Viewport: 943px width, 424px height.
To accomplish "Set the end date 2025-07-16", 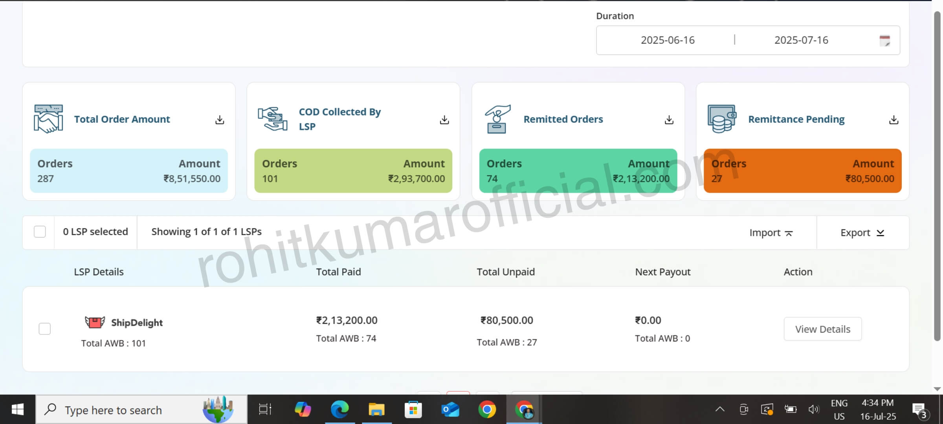I will [801, 40].
